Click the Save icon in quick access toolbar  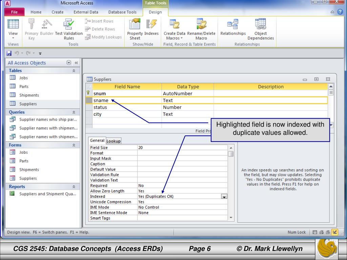coord(9,53)
